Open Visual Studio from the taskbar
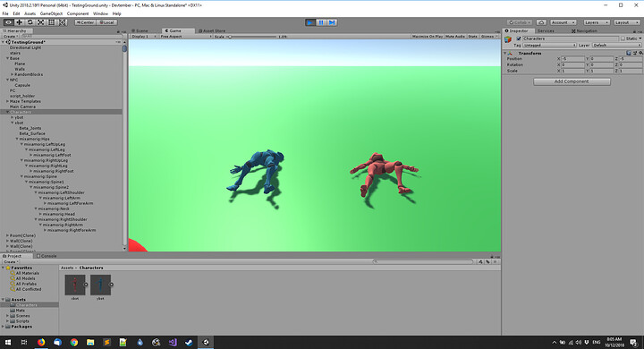The width and height of the screenshot is (644, 349). [173, 342]
